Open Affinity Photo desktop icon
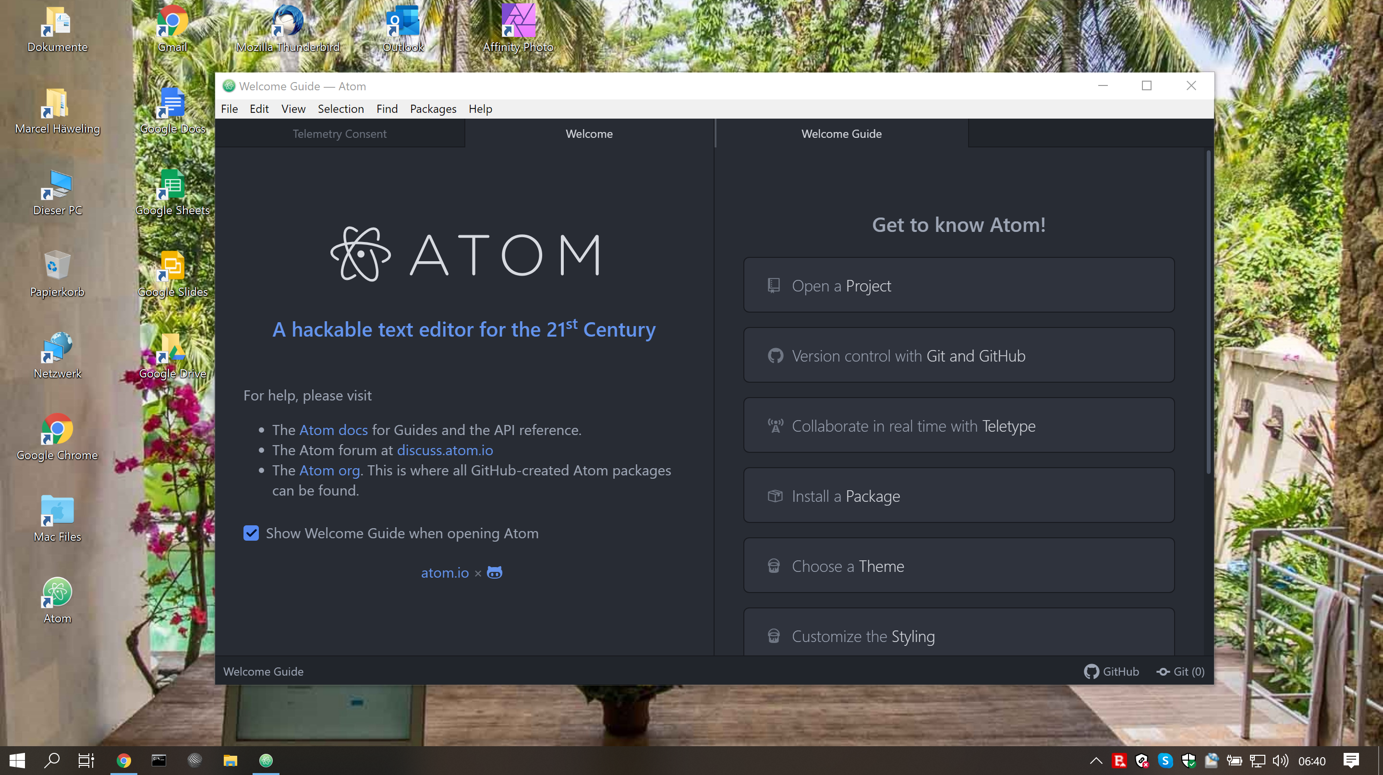The width and height of the screenshot is (1383, 775). click(518, 29)
